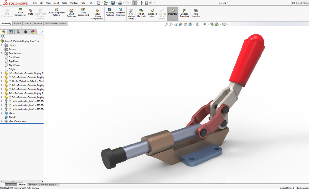Click the feature tree filter funnel icon

click(3, 37)
